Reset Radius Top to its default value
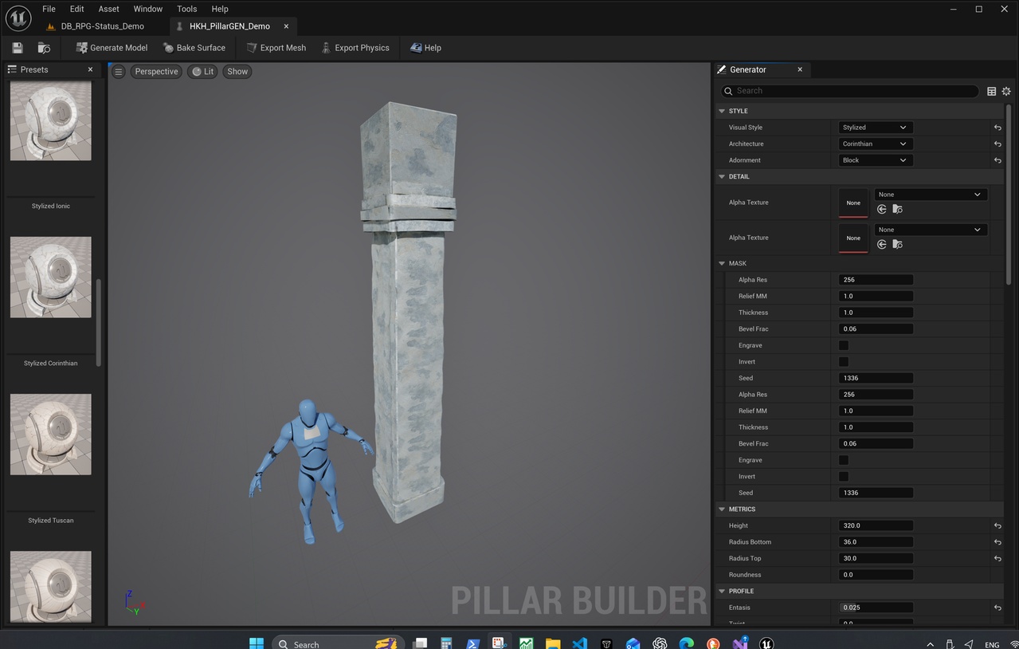The image size is (1019, 649). (x=997, y=559)
